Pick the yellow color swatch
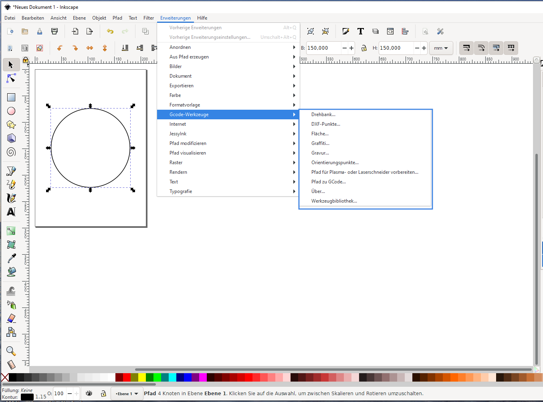Image resolution: width=543 pixels, height=402 pixels. (x=142, y=377)
